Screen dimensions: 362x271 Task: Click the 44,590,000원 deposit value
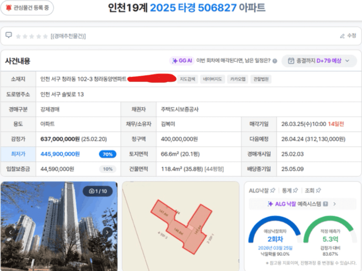click(57, 169)
